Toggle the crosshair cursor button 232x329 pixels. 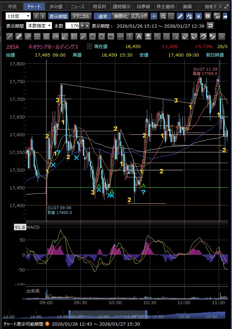[x=154, y=16]
